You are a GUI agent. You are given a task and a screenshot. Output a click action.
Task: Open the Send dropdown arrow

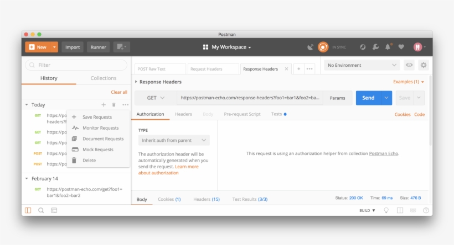click(386, 98)
